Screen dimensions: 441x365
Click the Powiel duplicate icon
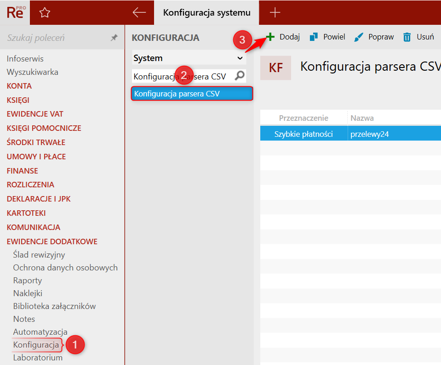click(x=314, y=37)
